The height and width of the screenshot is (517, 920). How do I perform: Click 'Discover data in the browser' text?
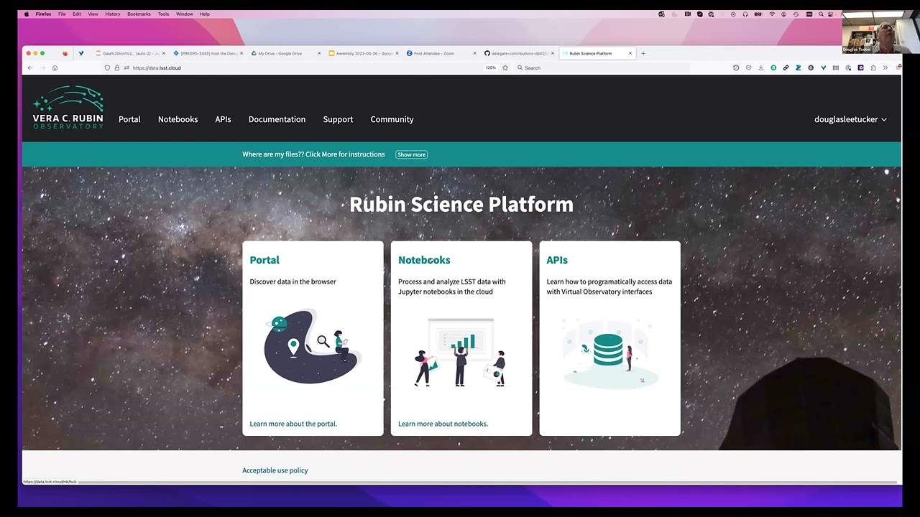(x=293, y=281)
